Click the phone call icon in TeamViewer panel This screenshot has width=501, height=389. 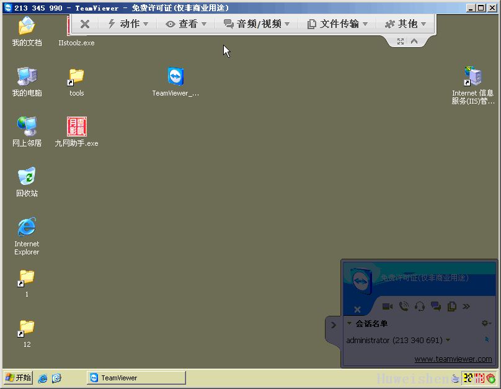tap(404, 306)
